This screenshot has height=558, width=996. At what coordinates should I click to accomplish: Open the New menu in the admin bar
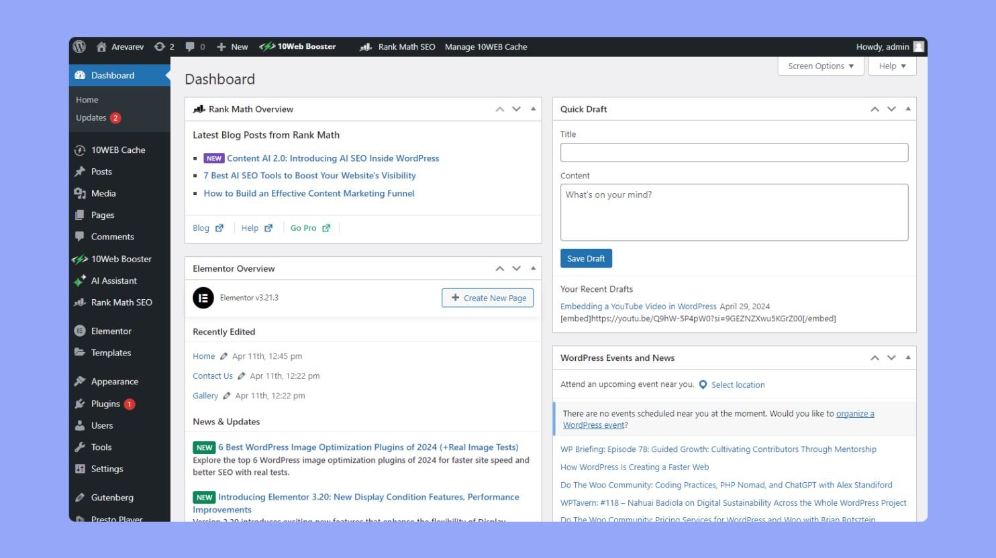click(x=232, y=46)
